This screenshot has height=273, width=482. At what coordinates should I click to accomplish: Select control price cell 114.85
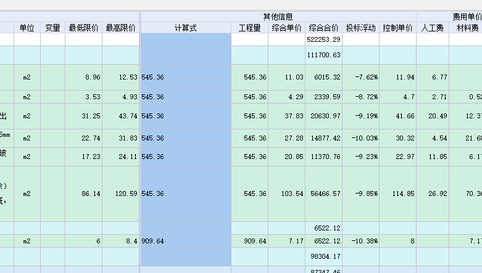[x=398, y=194]
